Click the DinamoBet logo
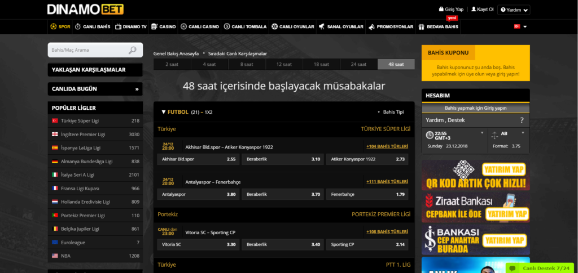Viewport: 578px width, 273px height. tap(86, 9)
